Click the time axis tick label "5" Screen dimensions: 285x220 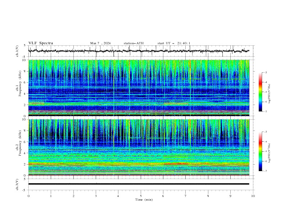coord(141,196)
